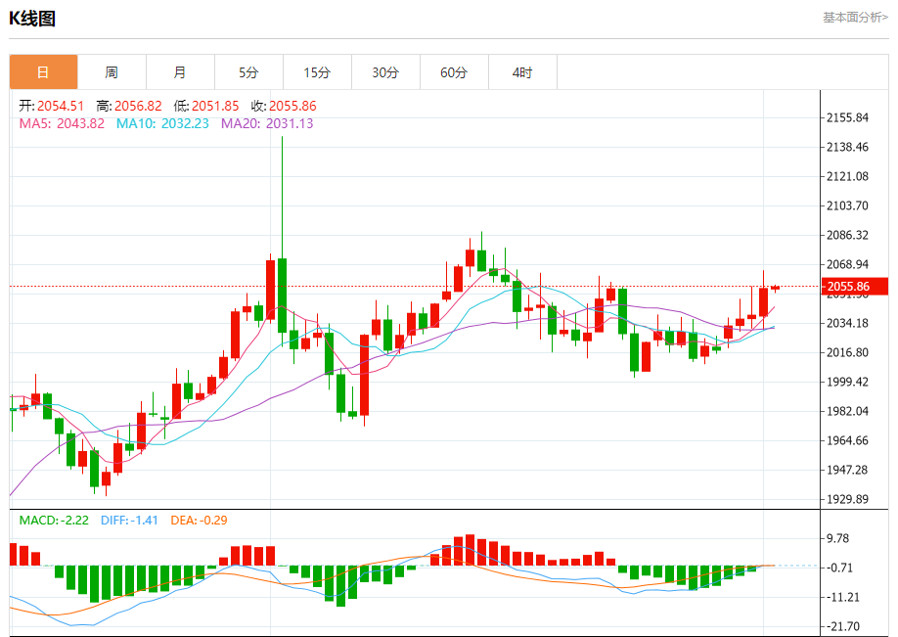Click the 2155.84 price axis label
The image size is (898, 637).
click(847, 118)
